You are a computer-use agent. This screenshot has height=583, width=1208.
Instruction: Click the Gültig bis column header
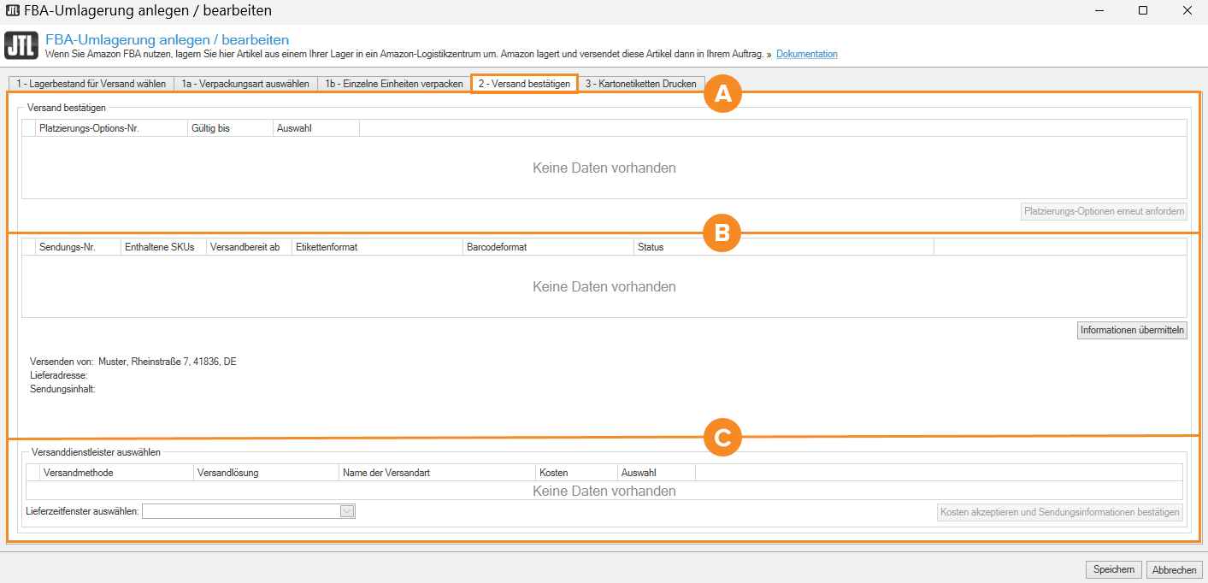point(229,127)
